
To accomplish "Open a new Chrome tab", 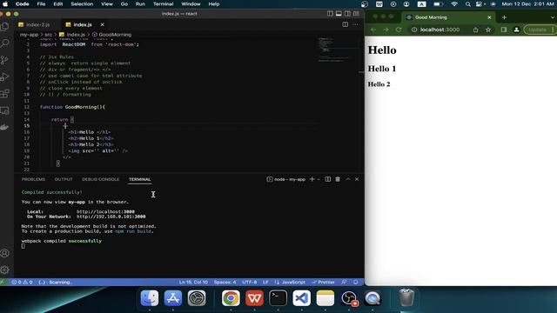I will (x=504, y=17).
